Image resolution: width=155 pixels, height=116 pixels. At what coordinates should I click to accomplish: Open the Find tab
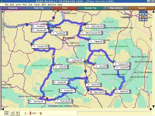pos(65,8)
